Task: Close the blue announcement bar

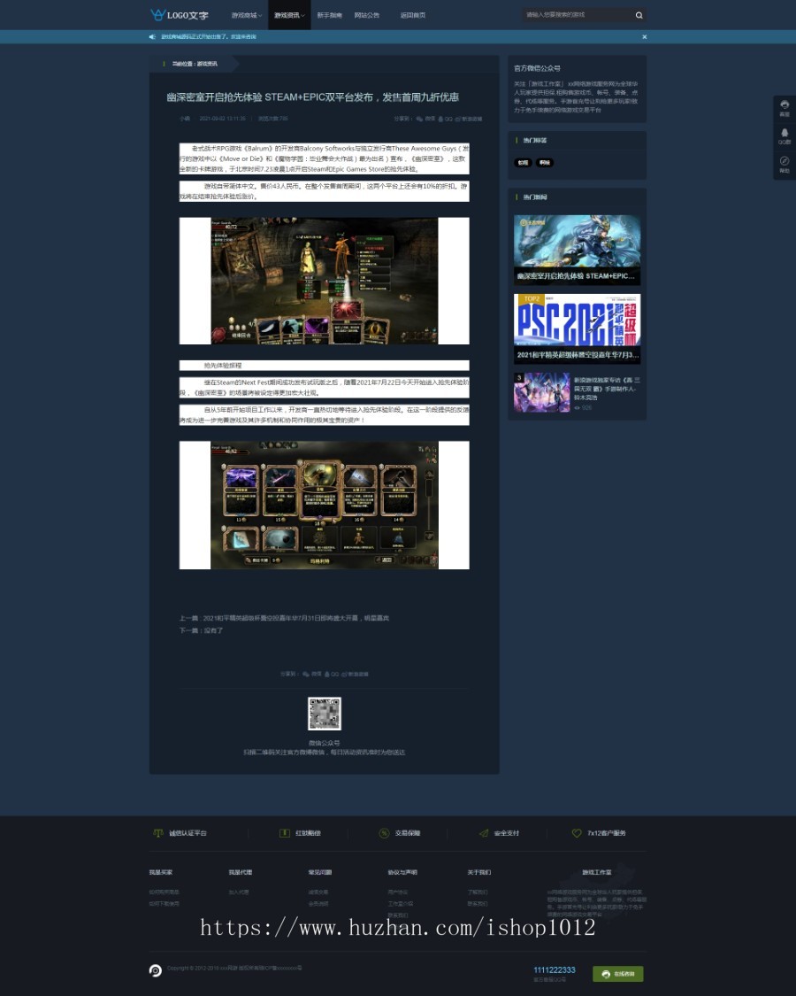Action: (x=644, y=37)
